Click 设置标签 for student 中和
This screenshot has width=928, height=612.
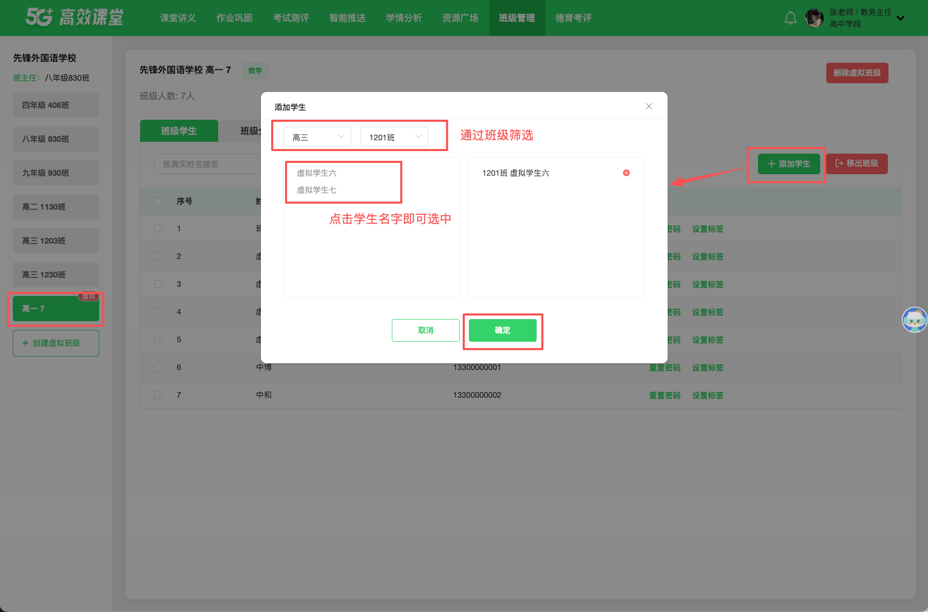pyautogui.click(x=708, y=396)
